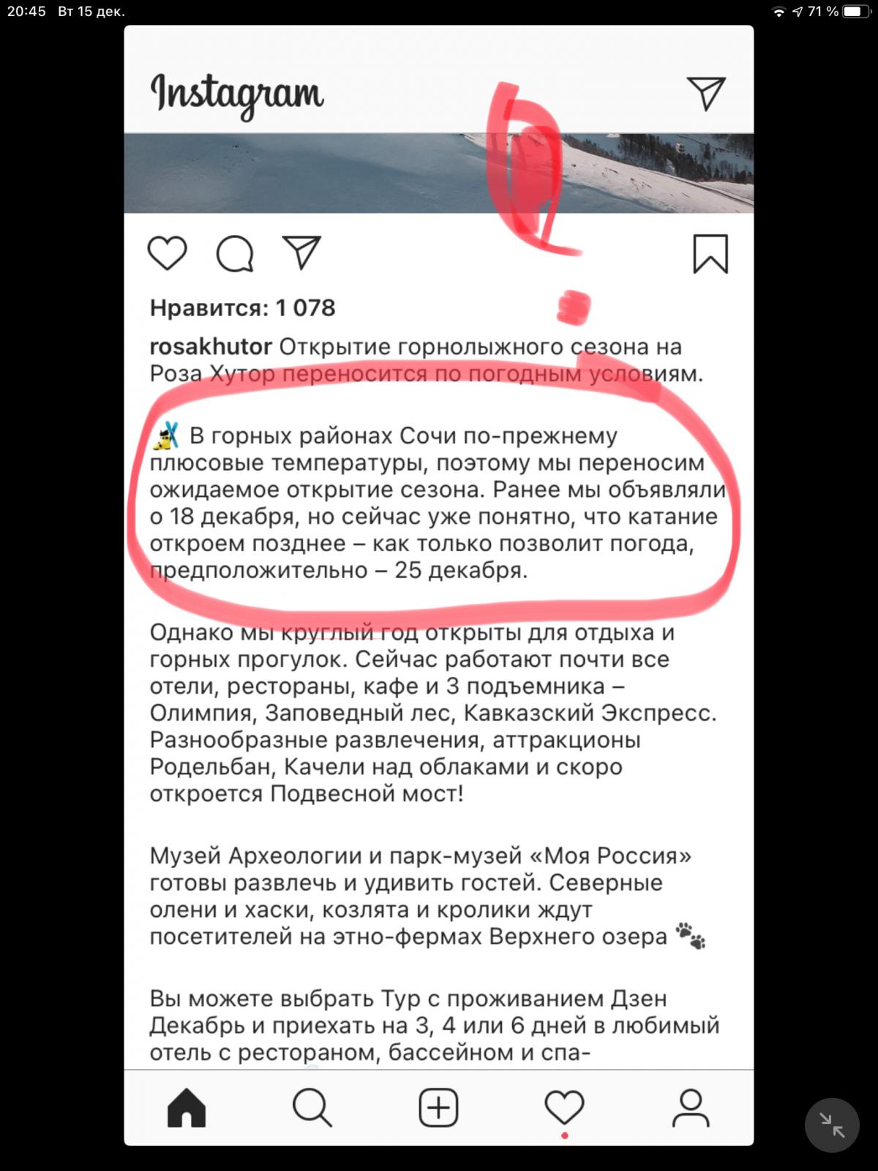Open comments speech bubble icon
Screen dimensions: 878x1171
235,254
